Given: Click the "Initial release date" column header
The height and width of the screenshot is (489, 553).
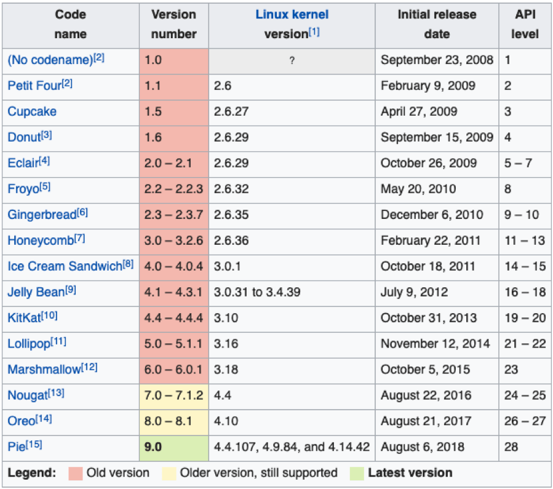Looking at the screenshot, I should pos(437,25).
